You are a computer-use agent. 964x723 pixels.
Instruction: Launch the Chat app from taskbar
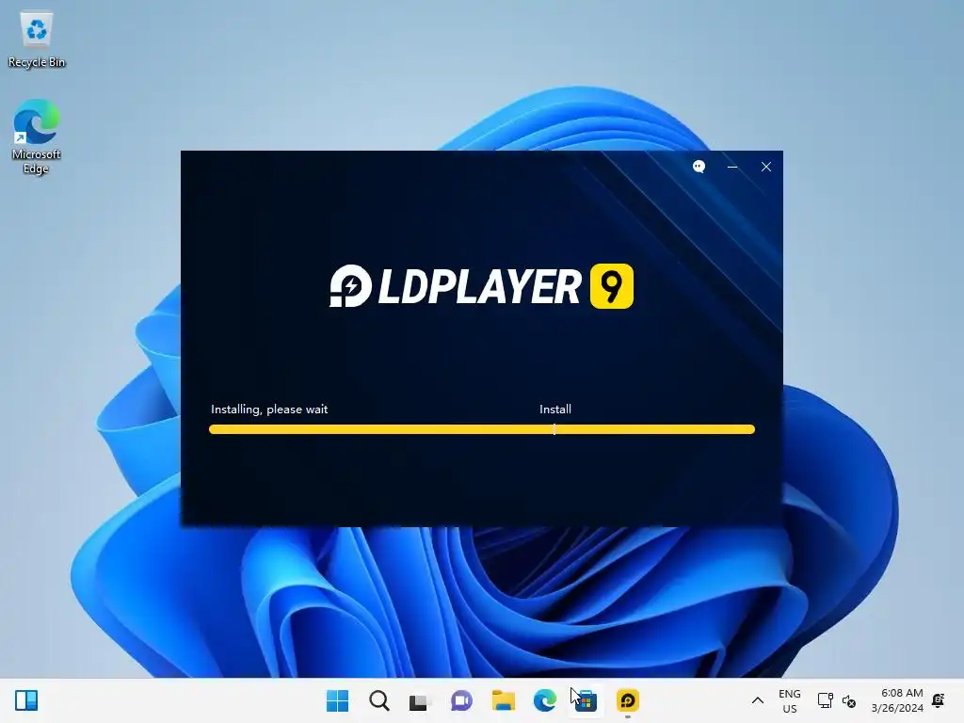pyautogui.click(x=461, y=700)
